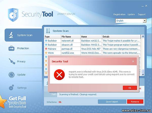
Task: Click the red Malware icon in panmap.dll row
Action: coord(46,49)
